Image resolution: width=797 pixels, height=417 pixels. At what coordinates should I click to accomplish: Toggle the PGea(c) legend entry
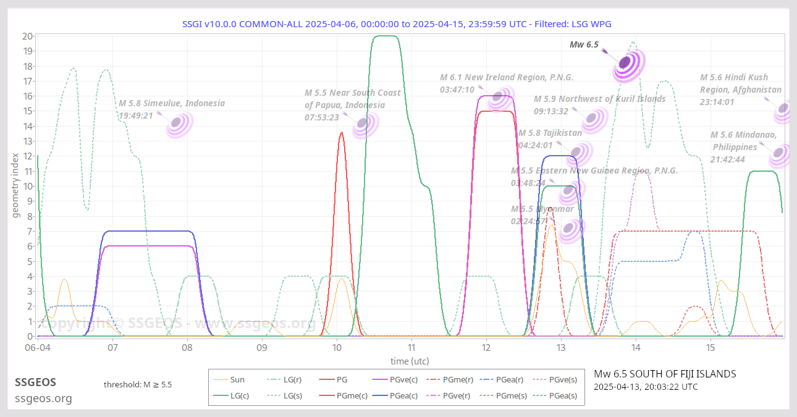394,395
